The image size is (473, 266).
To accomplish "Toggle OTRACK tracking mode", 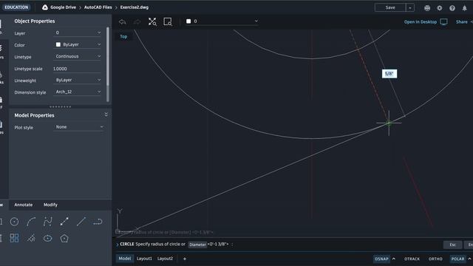I will 412,259.
